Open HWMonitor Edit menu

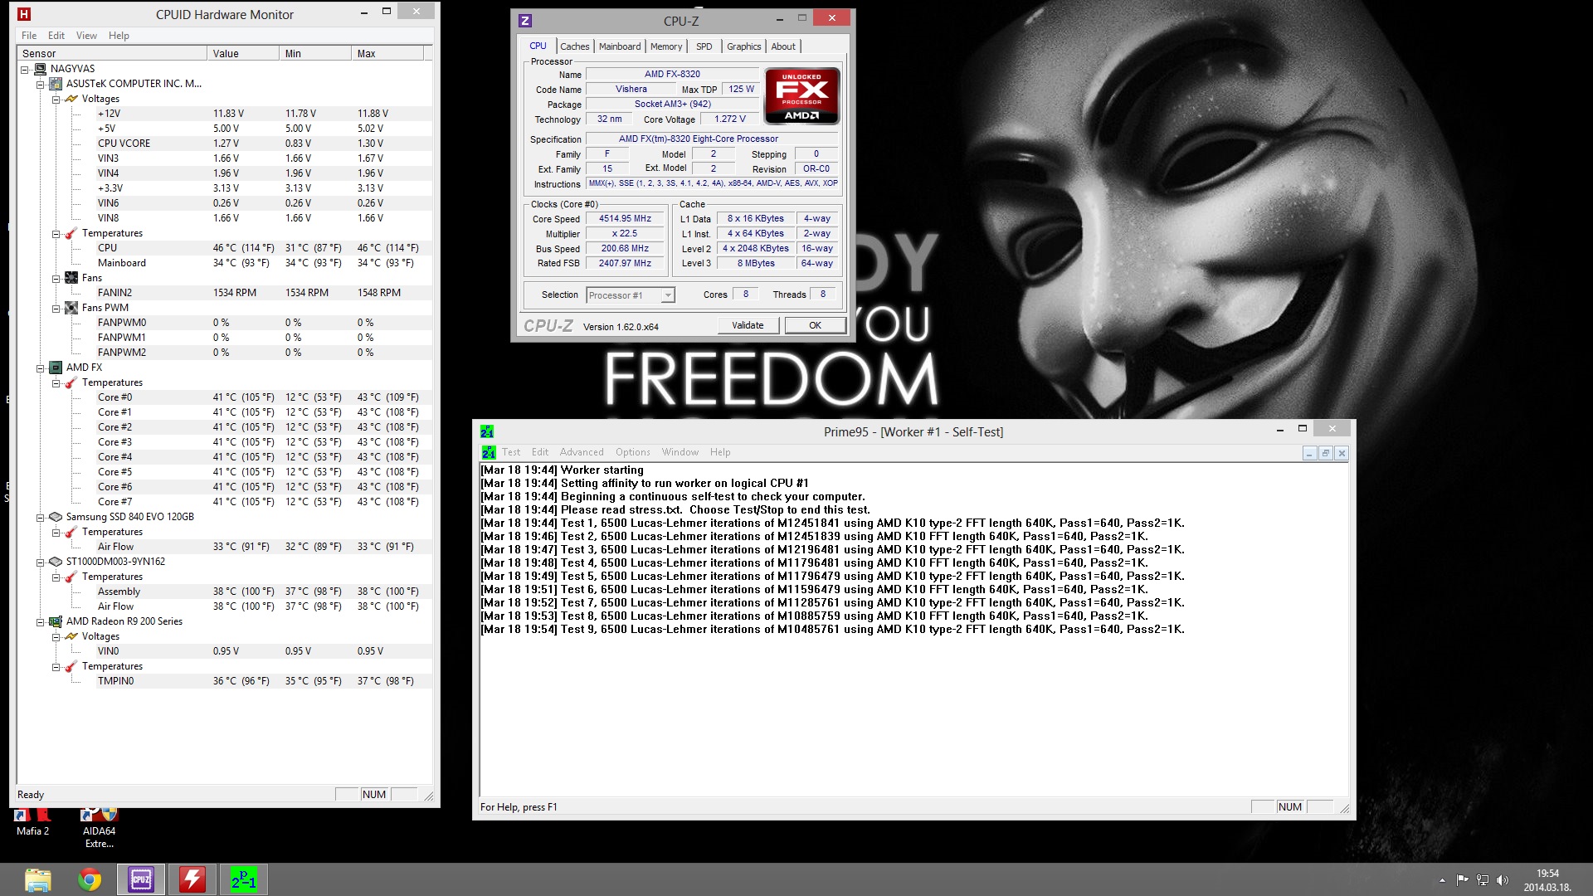56,36
